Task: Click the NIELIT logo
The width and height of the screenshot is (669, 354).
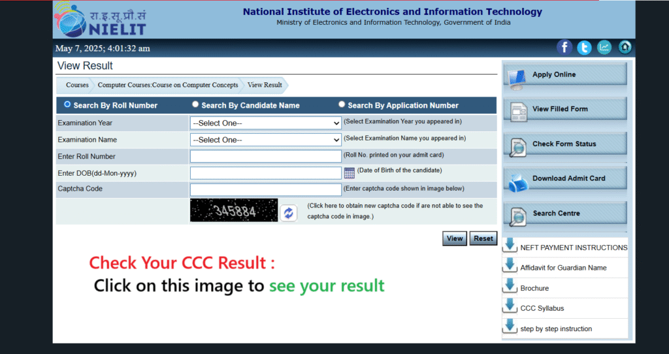Action: [100, 20]
